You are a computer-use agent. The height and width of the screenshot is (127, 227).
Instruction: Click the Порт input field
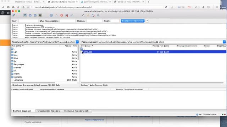point(115,21)
